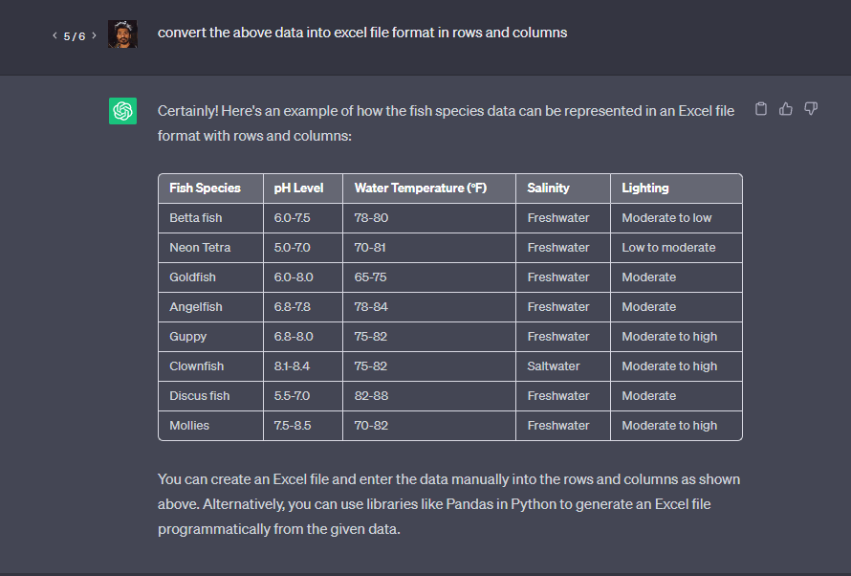
Task: Click the ChatGPT logo avatar
Action: 122,111
